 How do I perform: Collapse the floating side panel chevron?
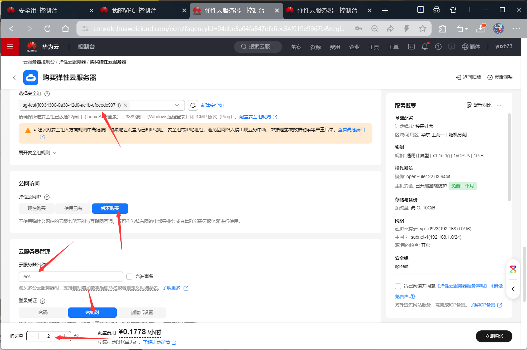point(513,289)
